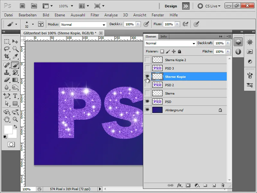257x193 pixels.
Task: Select the Sterne Kopie 2 layer name
Action: coord(175,60)
